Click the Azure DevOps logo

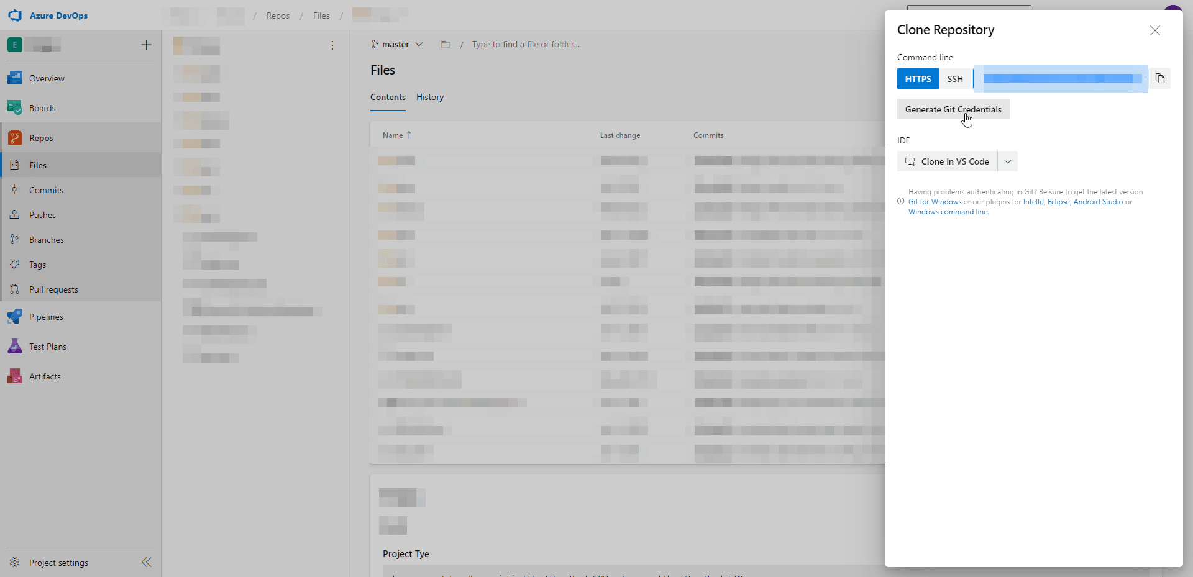(48, 15)
